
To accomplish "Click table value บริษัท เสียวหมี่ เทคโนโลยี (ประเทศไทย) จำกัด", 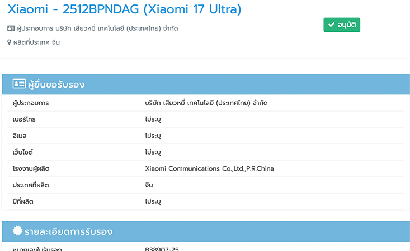I will tap(206, 103).
